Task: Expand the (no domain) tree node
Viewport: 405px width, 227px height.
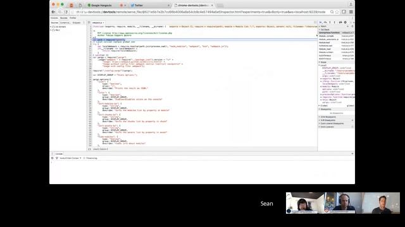Action: click(x=51, y=26)
